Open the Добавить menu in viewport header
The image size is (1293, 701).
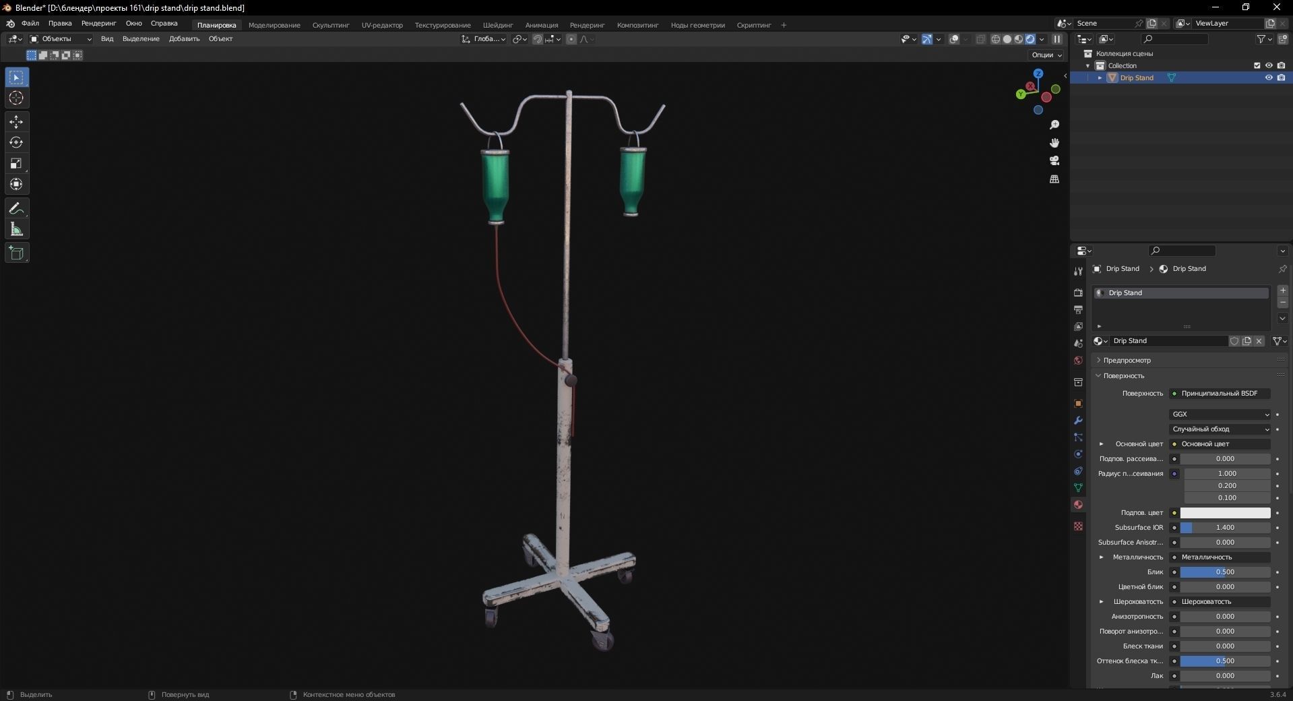184,39
